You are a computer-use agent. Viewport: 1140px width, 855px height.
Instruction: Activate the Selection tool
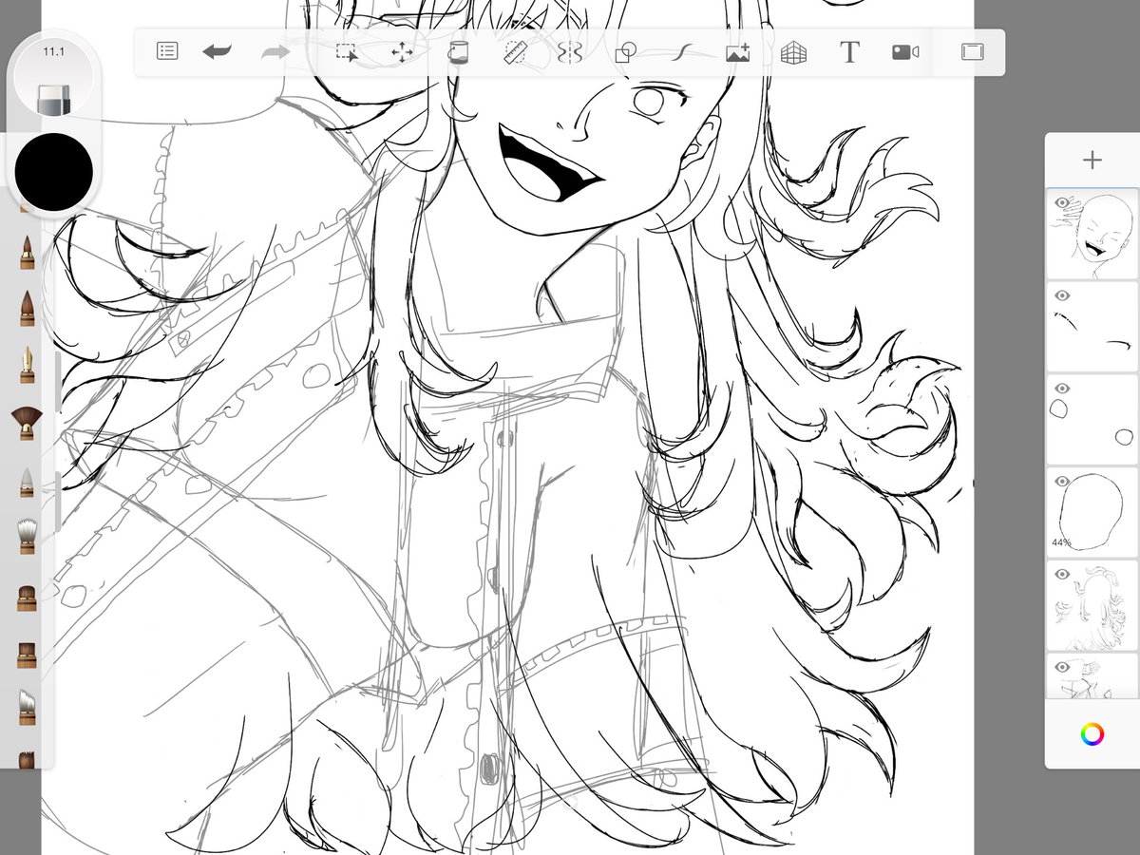click(348, 52)
